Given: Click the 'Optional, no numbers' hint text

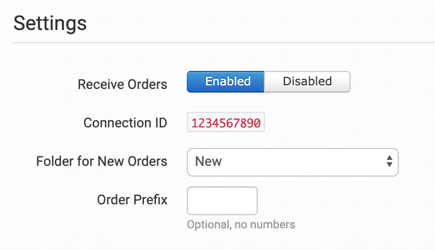Looking at the screenshot, I should click(241, 225).
